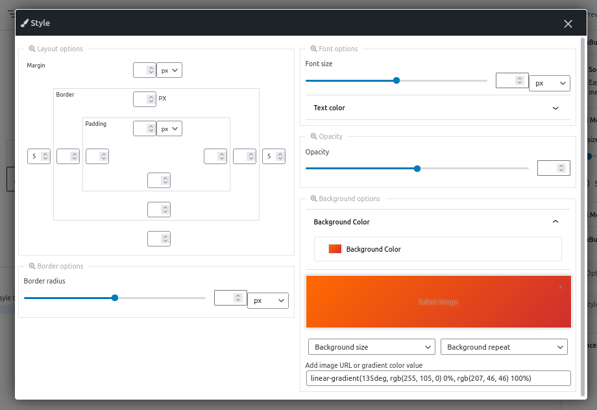597x410 pixels.
Task: Open the Background repeat dropdown
Action: (504, 347)
